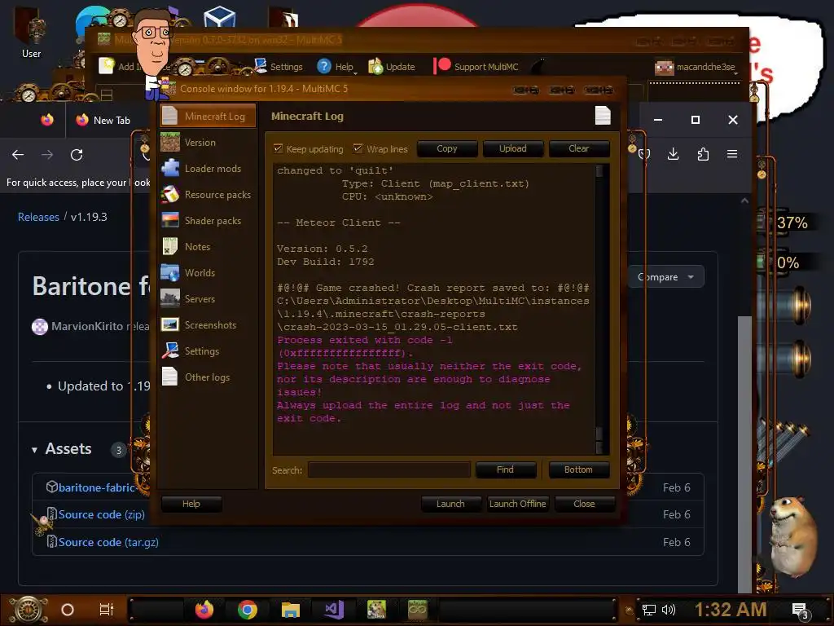Click the baritone-fabric asset link
This screenshot has height=626, width=834.
(x=95, y=487)
